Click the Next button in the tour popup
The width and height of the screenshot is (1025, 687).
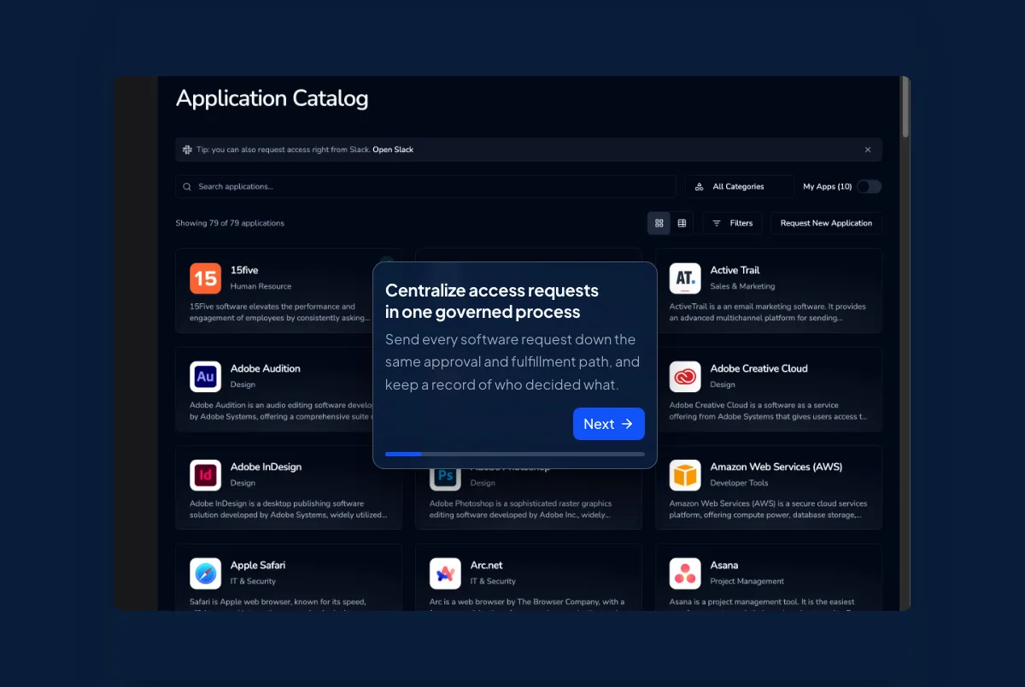pos(608,424)
